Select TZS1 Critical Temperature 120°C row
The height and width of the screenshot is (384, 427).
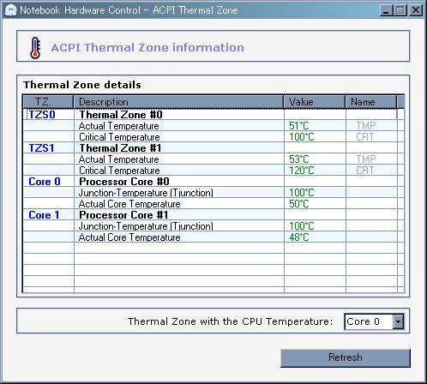pos(210,171)
